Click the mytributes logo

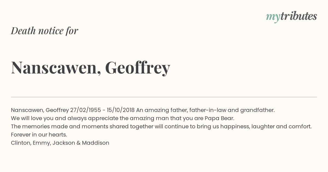[291, 17]
